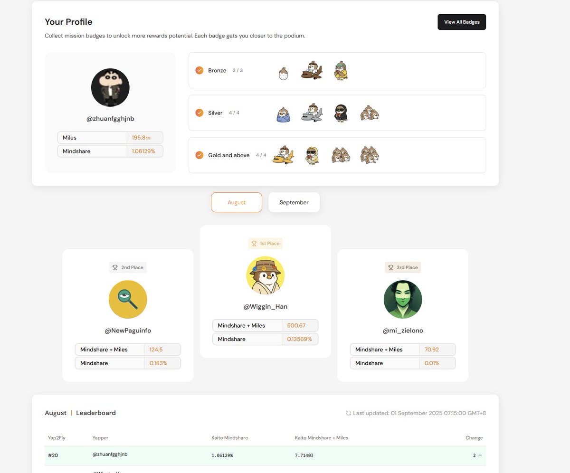Click the green up-arrow in the Change column

[x=480, y=455]
